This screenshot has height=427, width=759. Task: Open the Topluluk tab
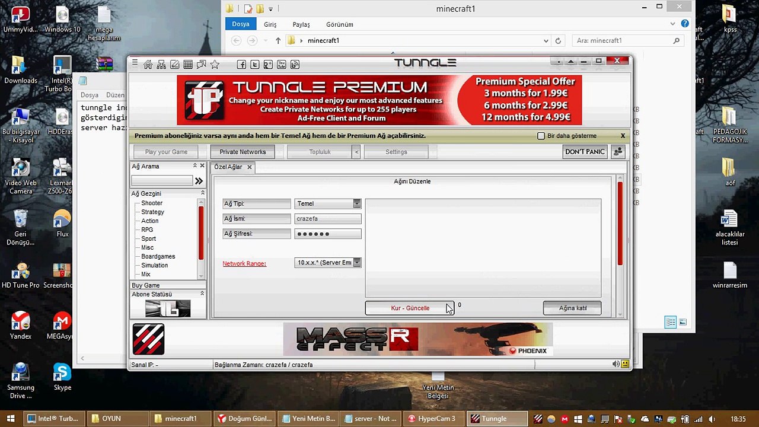click(x=320, y=152)
